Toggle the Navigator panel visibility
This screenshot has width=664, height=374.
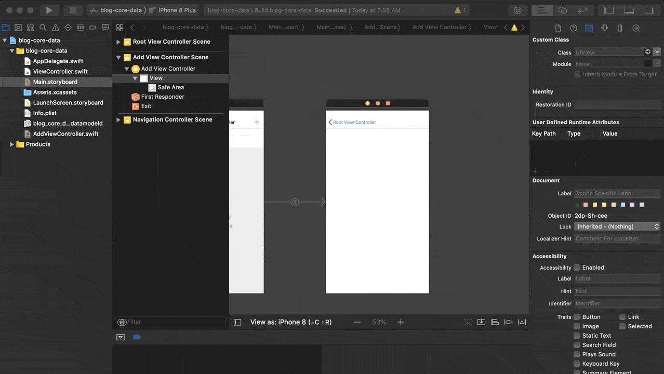[609, 10]
